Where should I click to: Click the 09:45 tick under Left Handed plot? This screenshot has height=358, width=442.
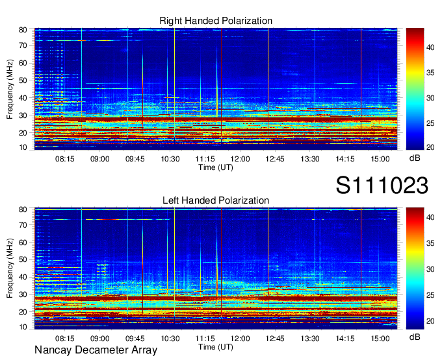coord(135,339)
